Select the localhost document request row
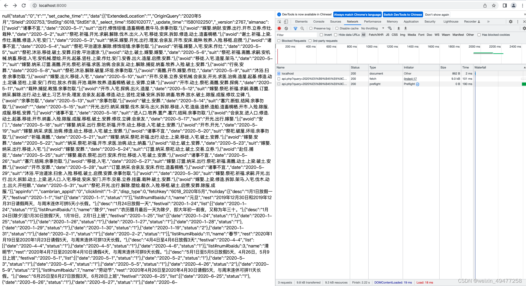 (x=400, y=74)
